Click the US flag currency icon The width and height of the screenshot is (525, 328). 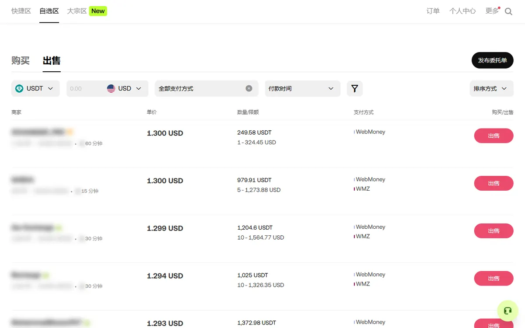pos(111,88)
